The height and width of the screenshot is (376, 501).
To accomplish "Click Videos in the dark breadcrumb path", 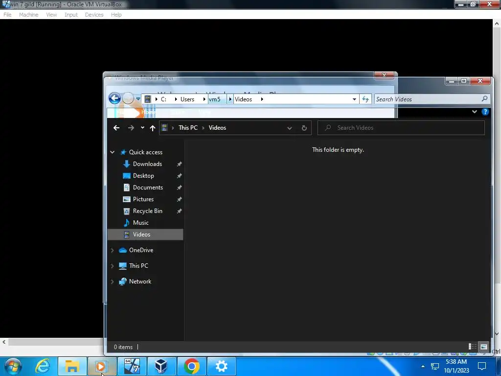I will pyautogui.click(x=217, y=128).
